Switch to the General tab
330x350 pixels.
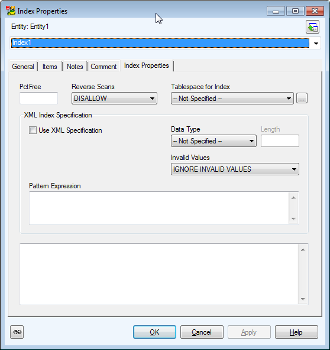click(x=23, y=67)
